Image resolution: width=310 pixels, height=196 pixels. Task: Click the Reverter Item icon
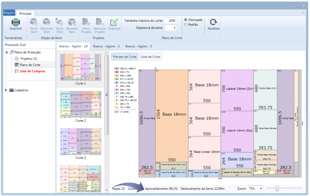(72, 22)
